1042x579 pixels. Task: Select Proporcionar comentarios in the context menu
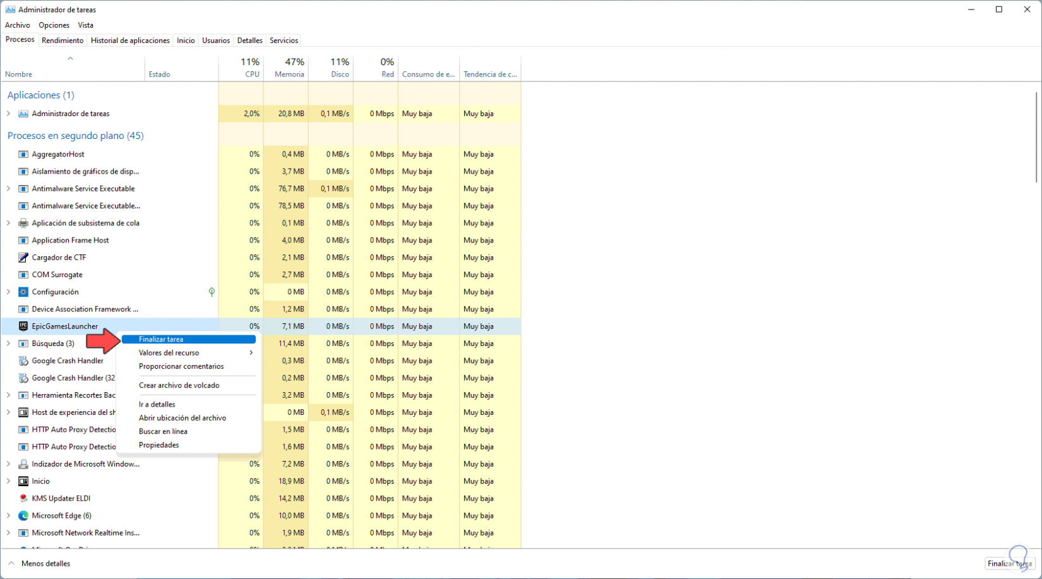(189, 366)
